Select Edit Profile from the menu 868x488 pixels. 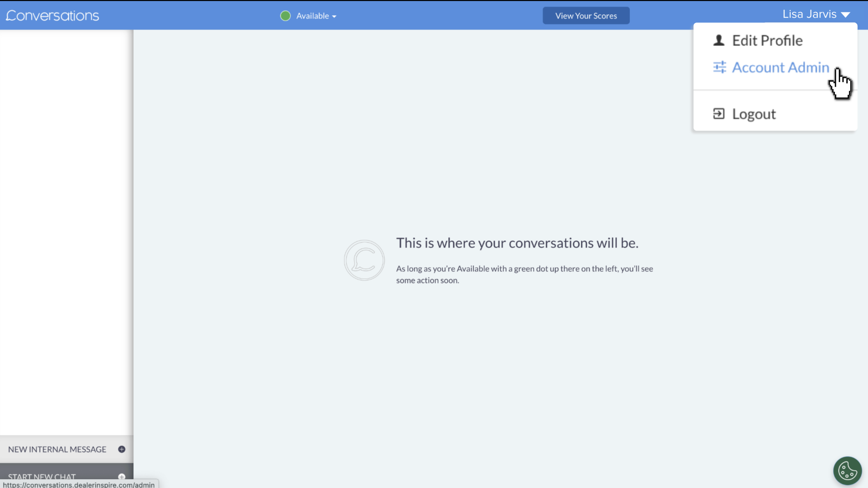(767, 41)
